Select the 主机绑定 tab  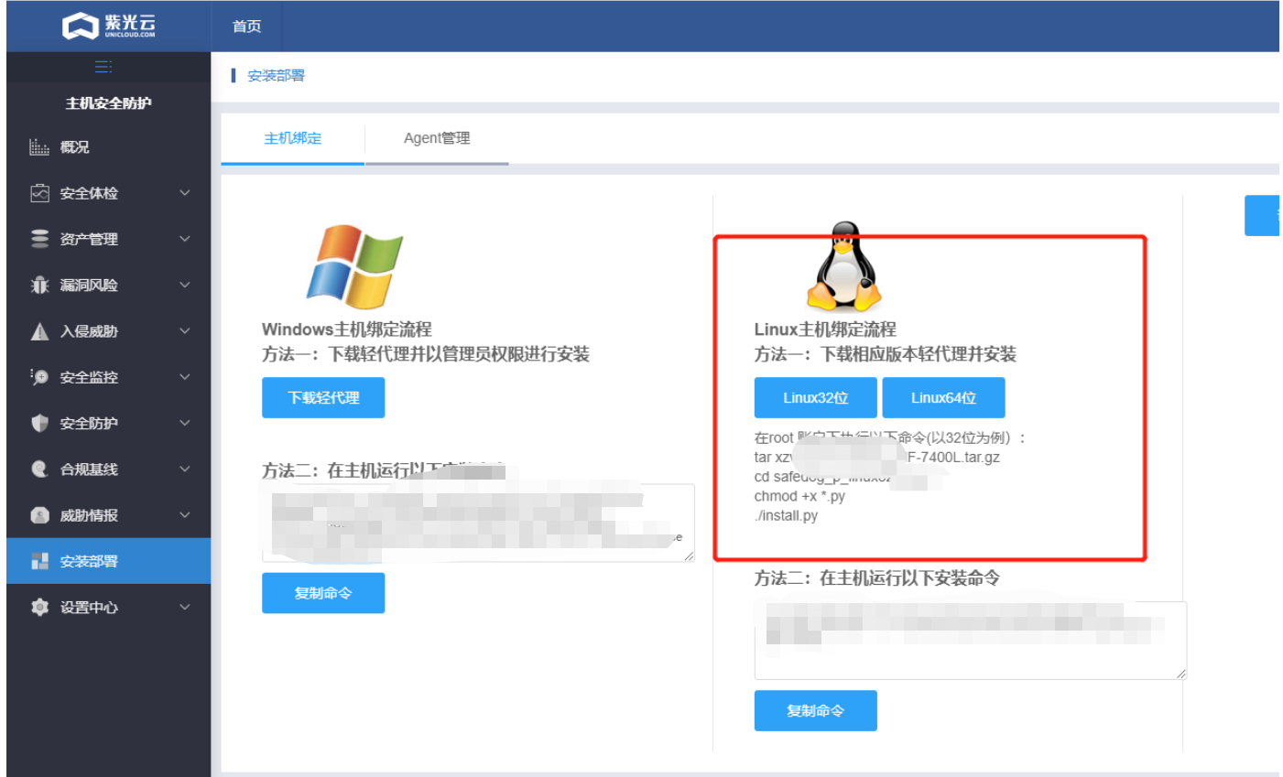click(x=292, y=138)
